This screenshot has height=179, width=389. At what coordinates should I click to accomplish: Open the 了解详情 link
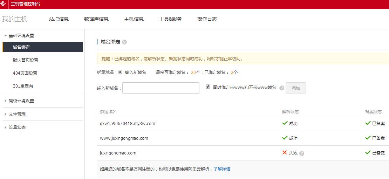click(222, 169)
